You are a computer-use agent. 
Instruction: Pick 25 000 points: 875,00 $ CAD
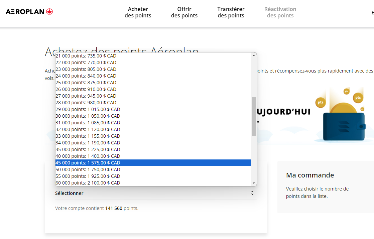coord(153,83)
